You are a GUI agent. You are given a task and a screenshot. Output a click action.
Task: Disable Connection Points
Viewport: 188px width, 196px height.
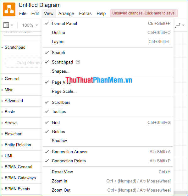pos(108,161)
